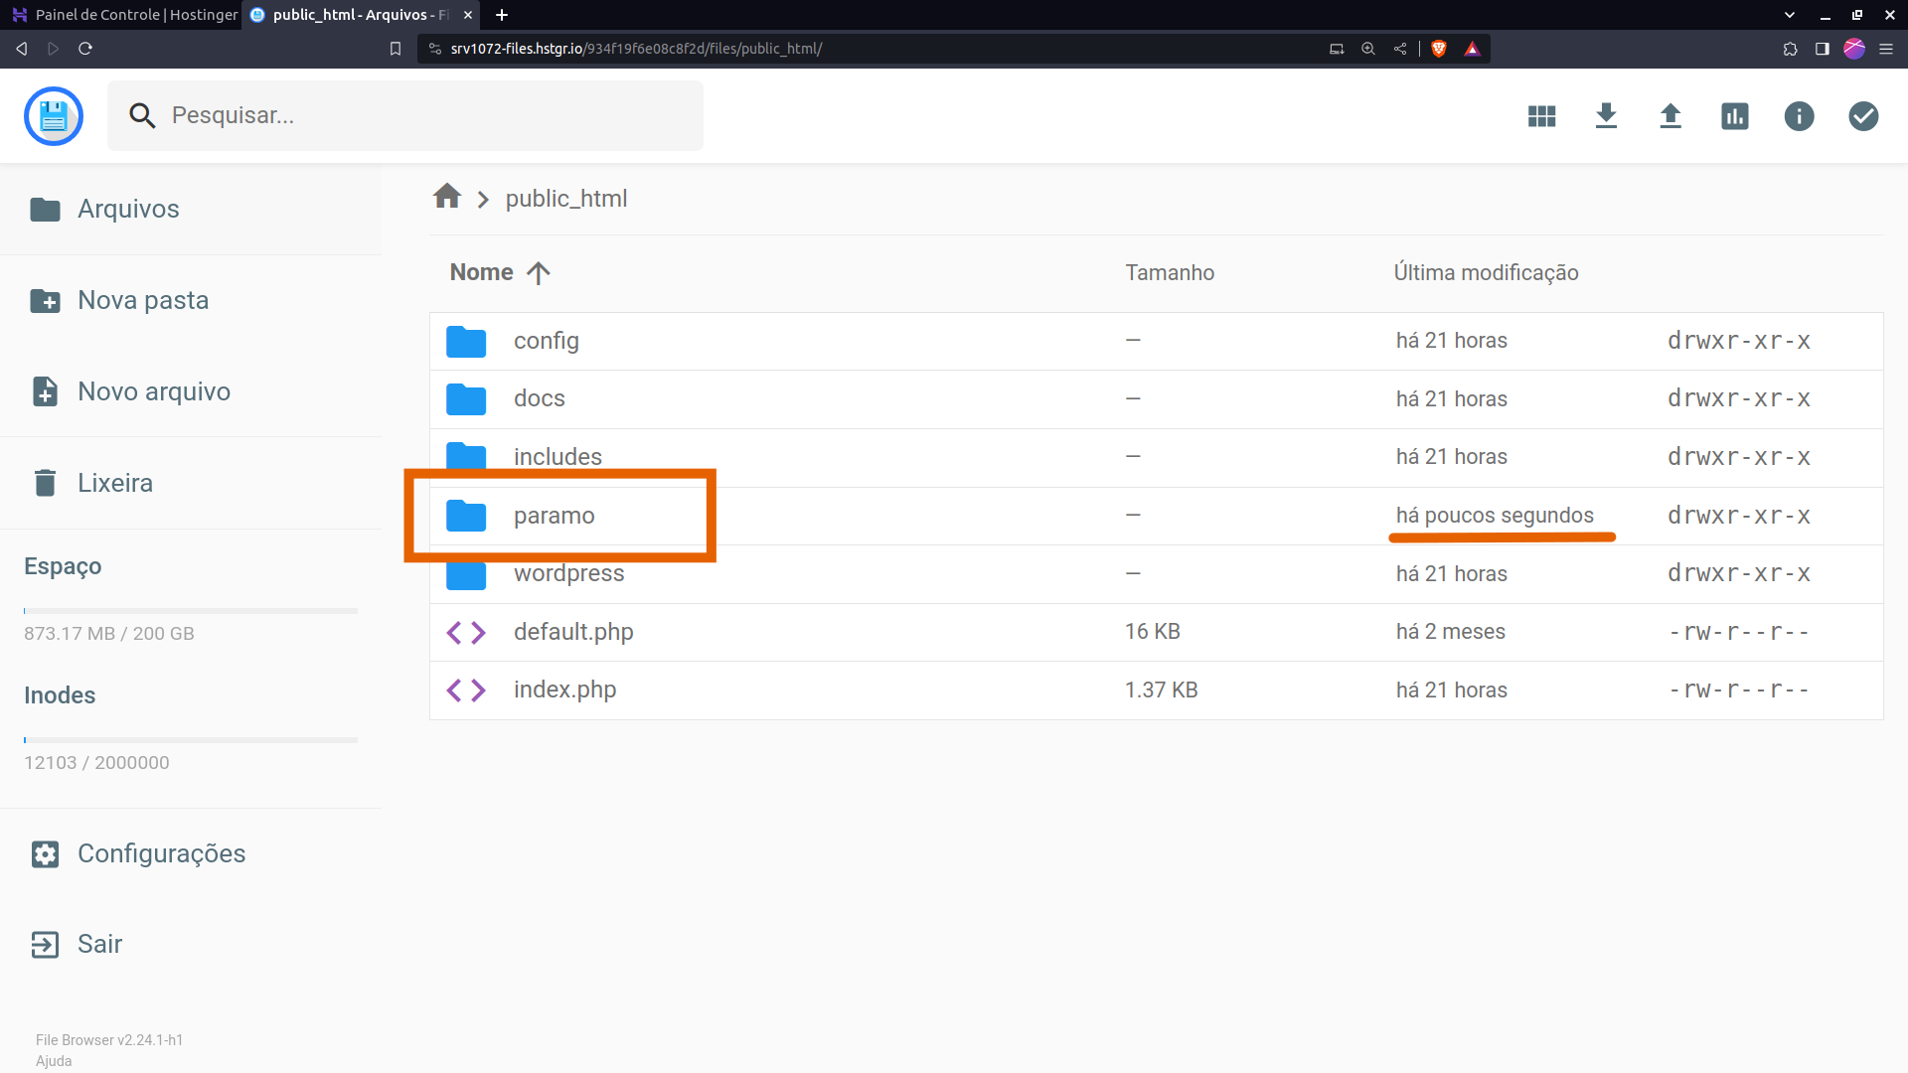1908x1073 pixels.
Task: Click the Espaço usage bar
Action: [191, 611]
